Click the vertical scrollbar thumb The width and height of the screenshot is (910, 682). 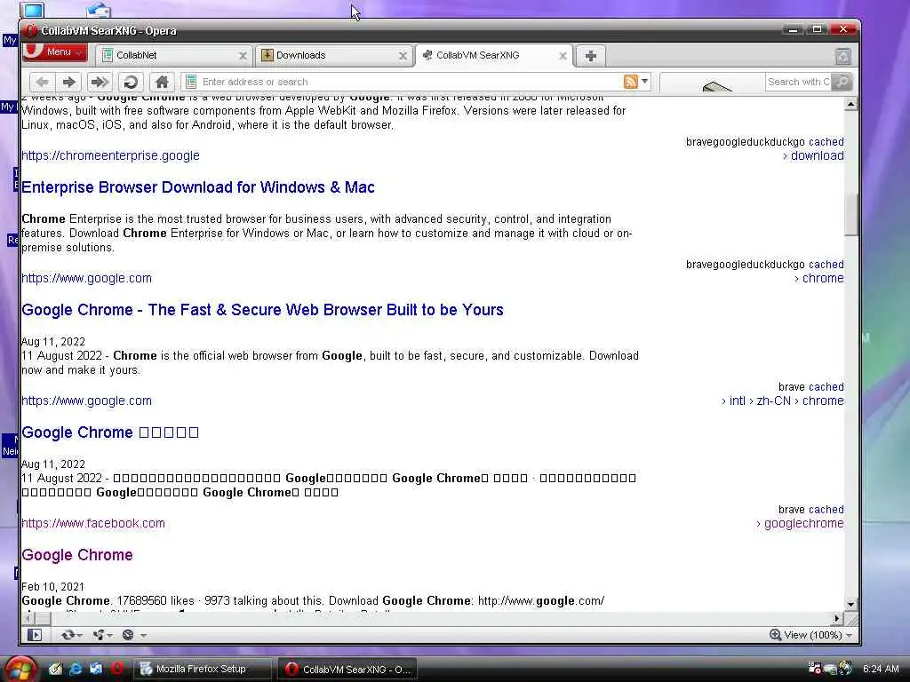coord(850,214)
